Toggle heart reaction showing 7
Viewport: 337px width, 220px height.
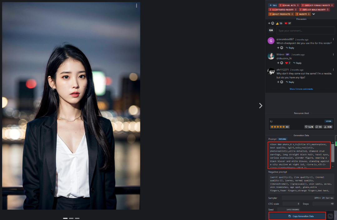tap(288, 63)
